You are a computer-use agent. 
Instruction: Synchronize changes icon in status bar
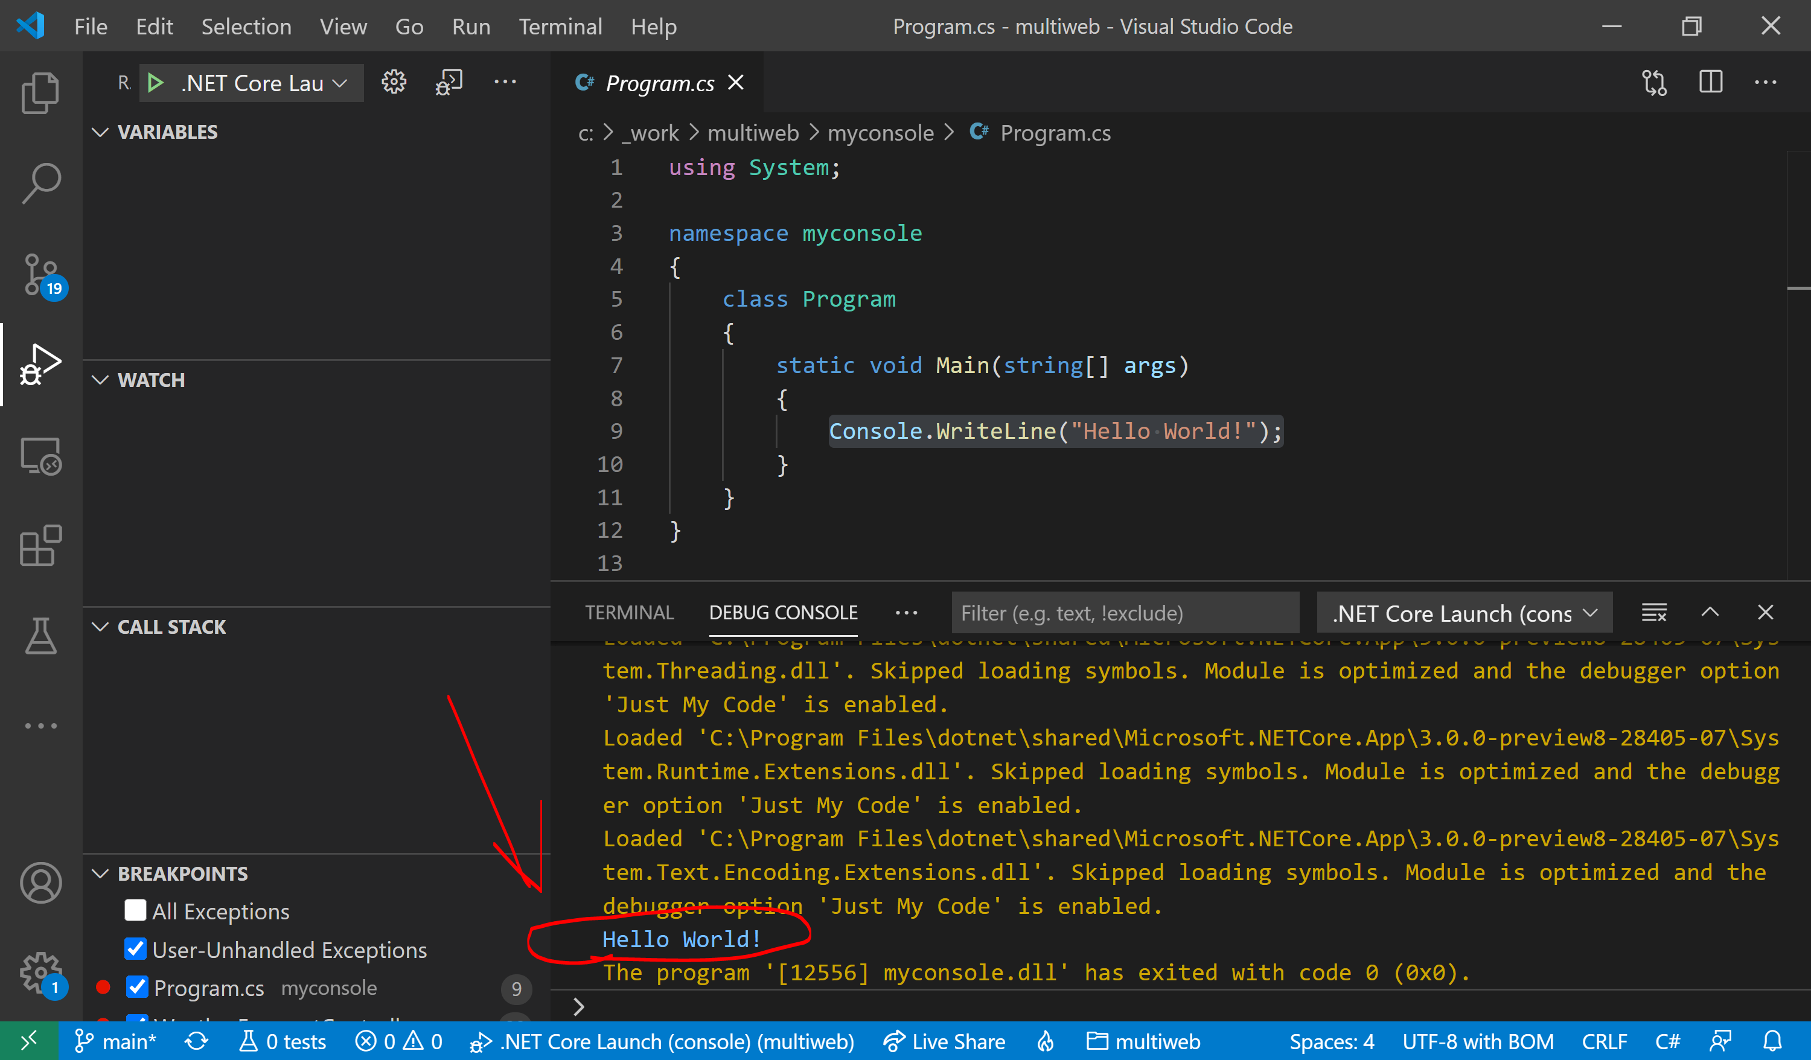coord(196,1041)
